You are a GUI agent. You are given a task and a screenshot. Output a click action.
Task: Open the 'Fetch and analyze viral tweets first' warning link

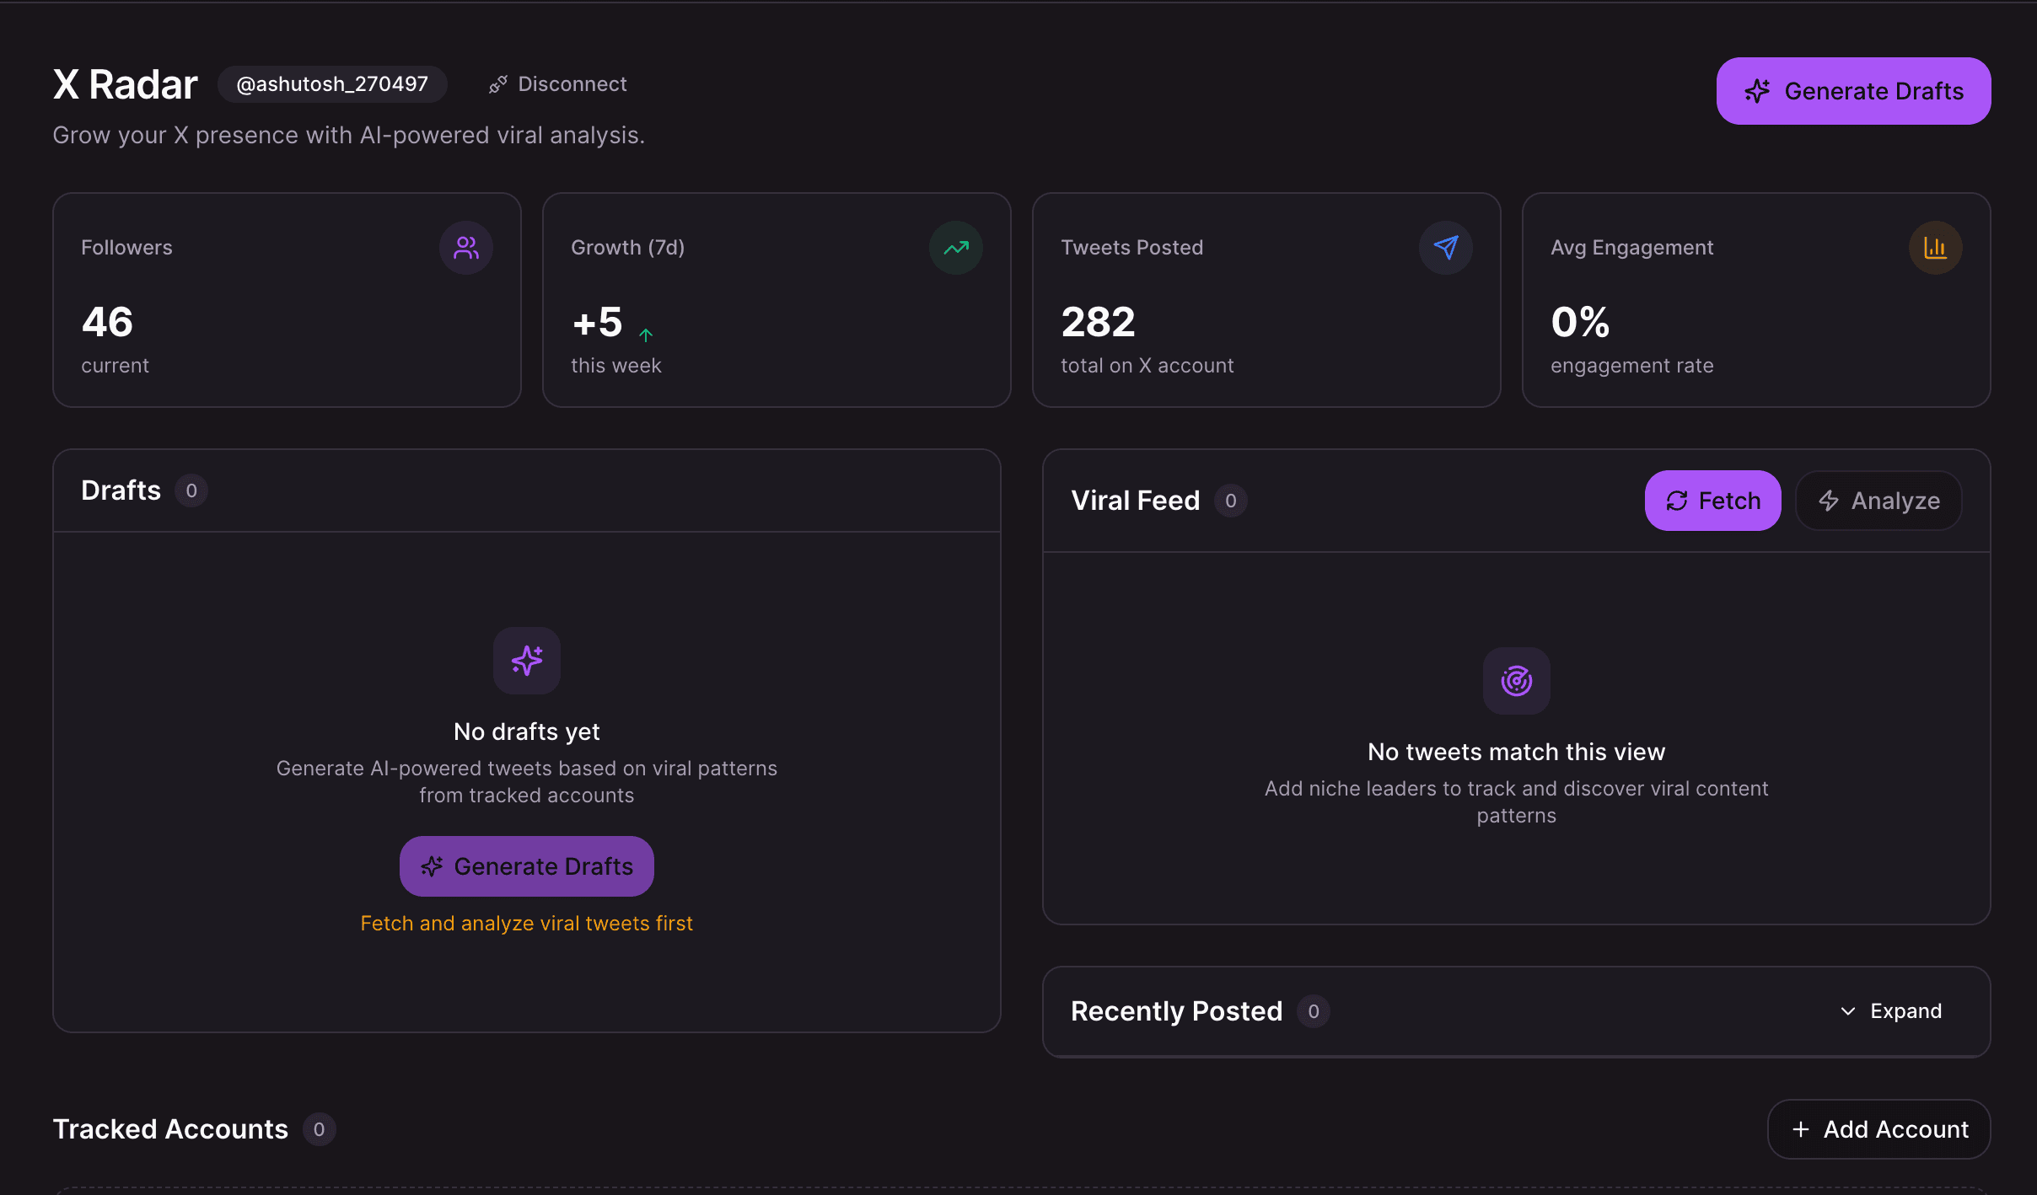click(x=526, y=923)
